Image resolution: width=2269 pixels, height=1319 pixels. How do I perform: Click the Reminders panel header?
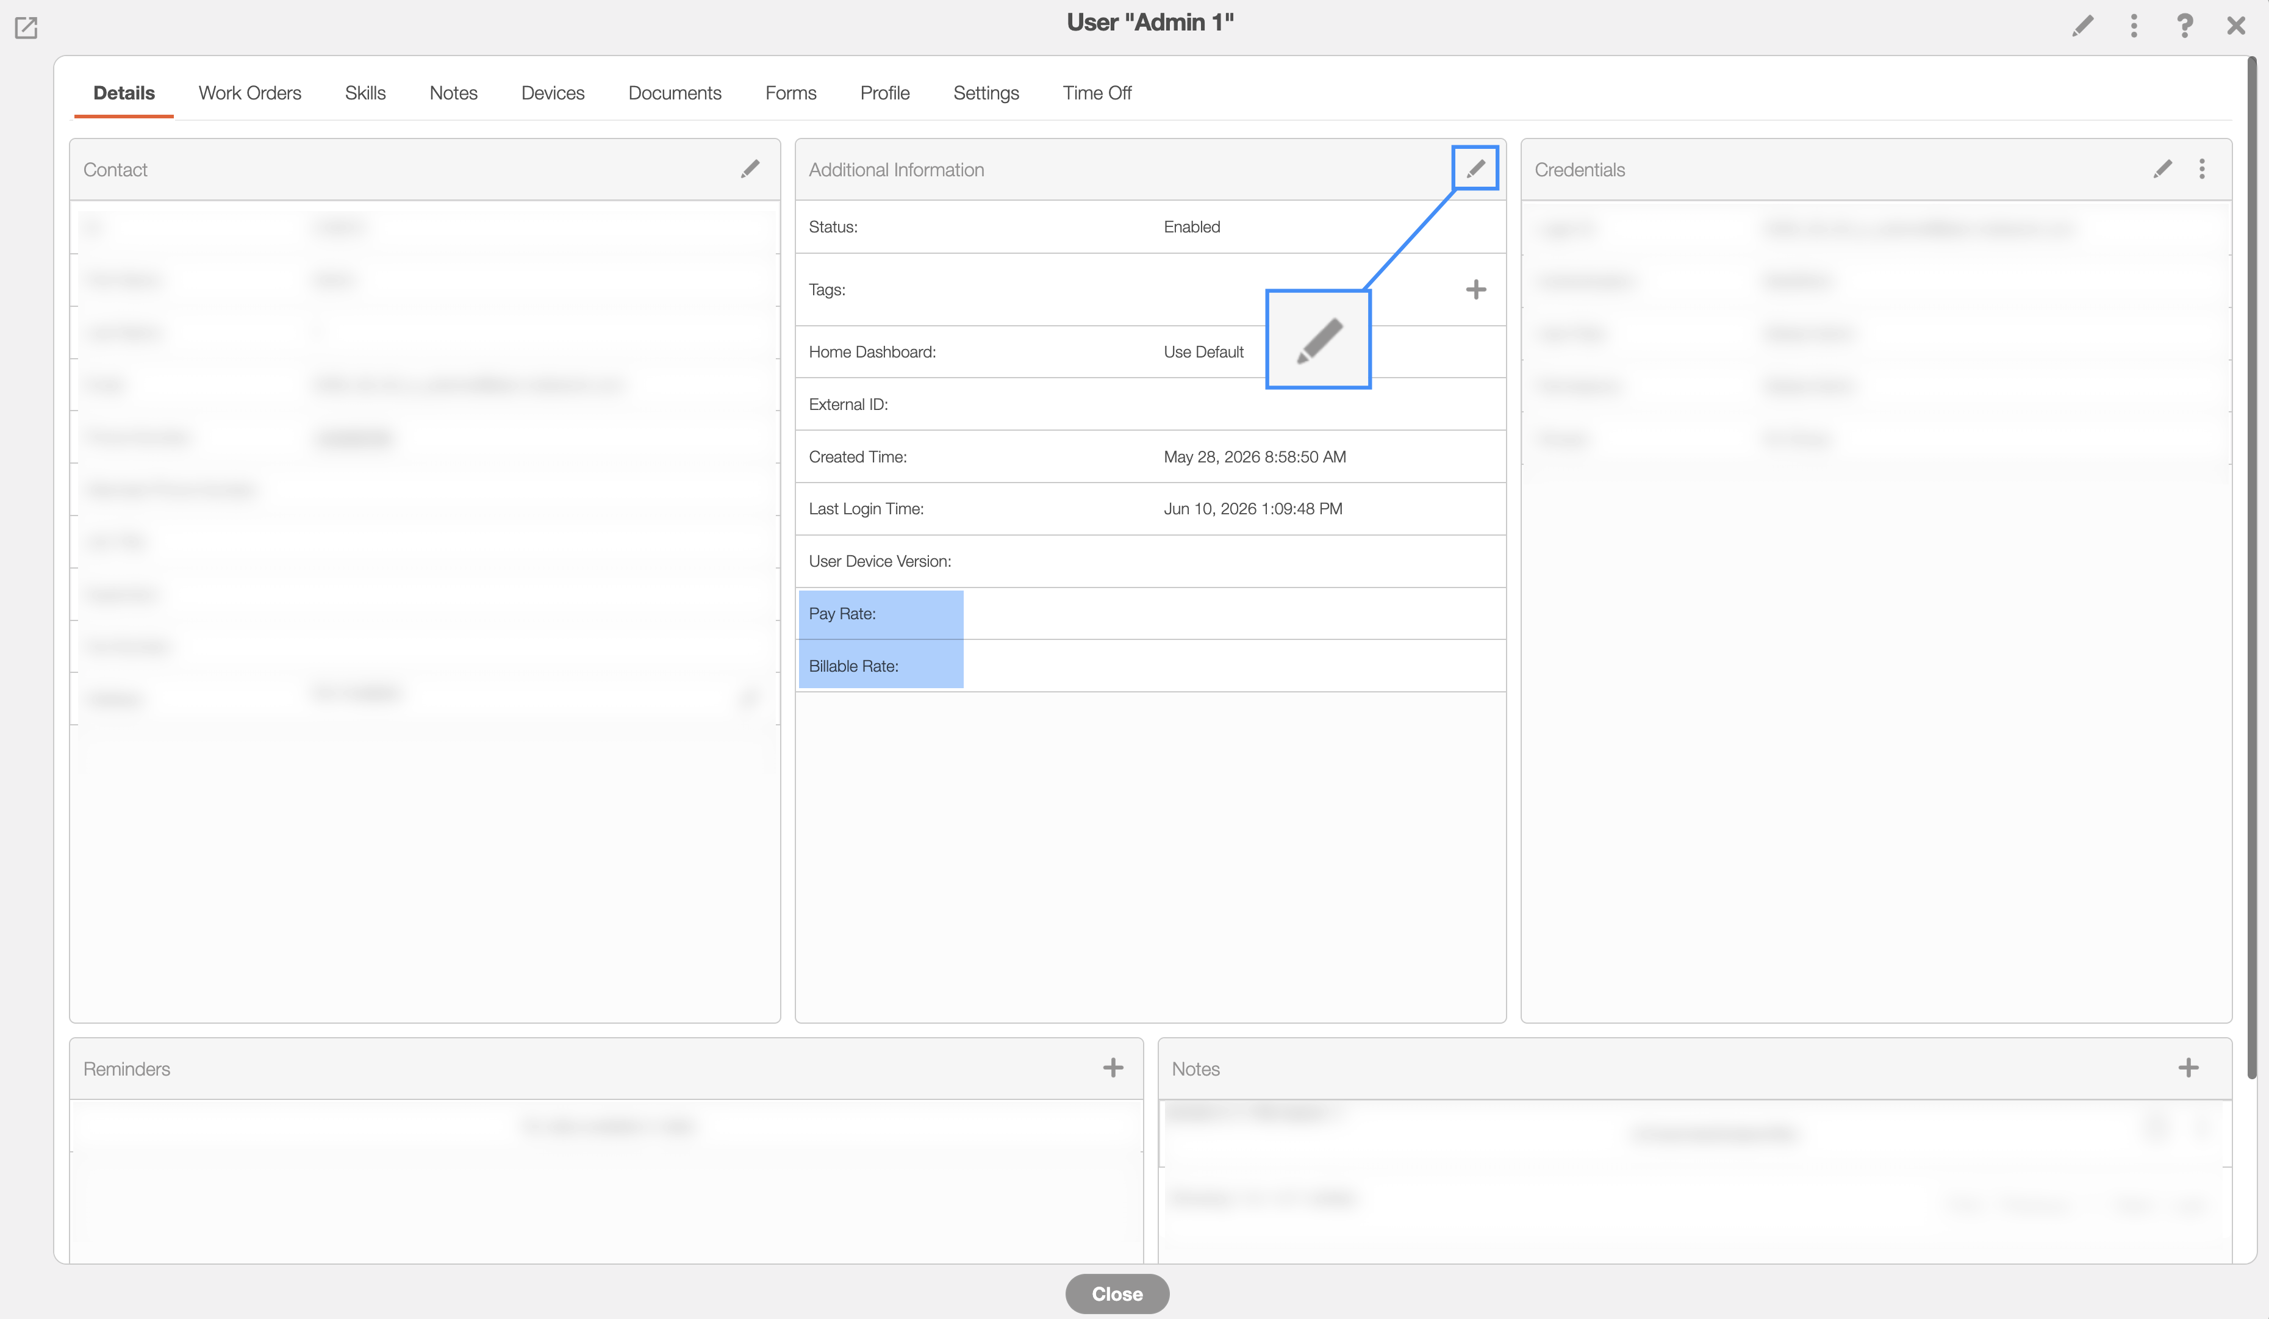point(606,1069)
